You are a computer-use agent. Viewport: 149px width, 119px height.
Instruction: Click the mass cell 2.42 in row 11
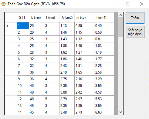[84, 92]
